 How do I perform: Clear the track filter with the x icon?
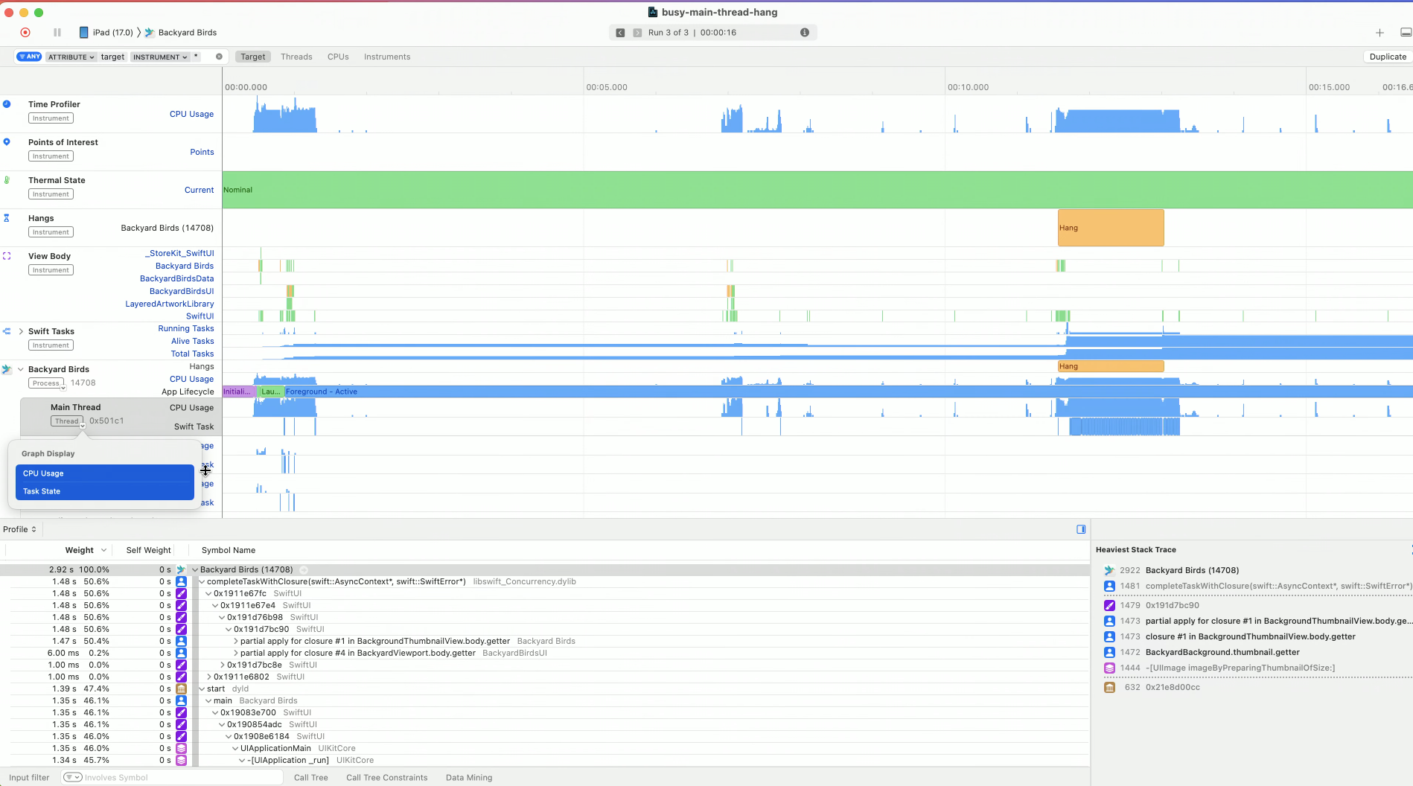tap(219, 57)
